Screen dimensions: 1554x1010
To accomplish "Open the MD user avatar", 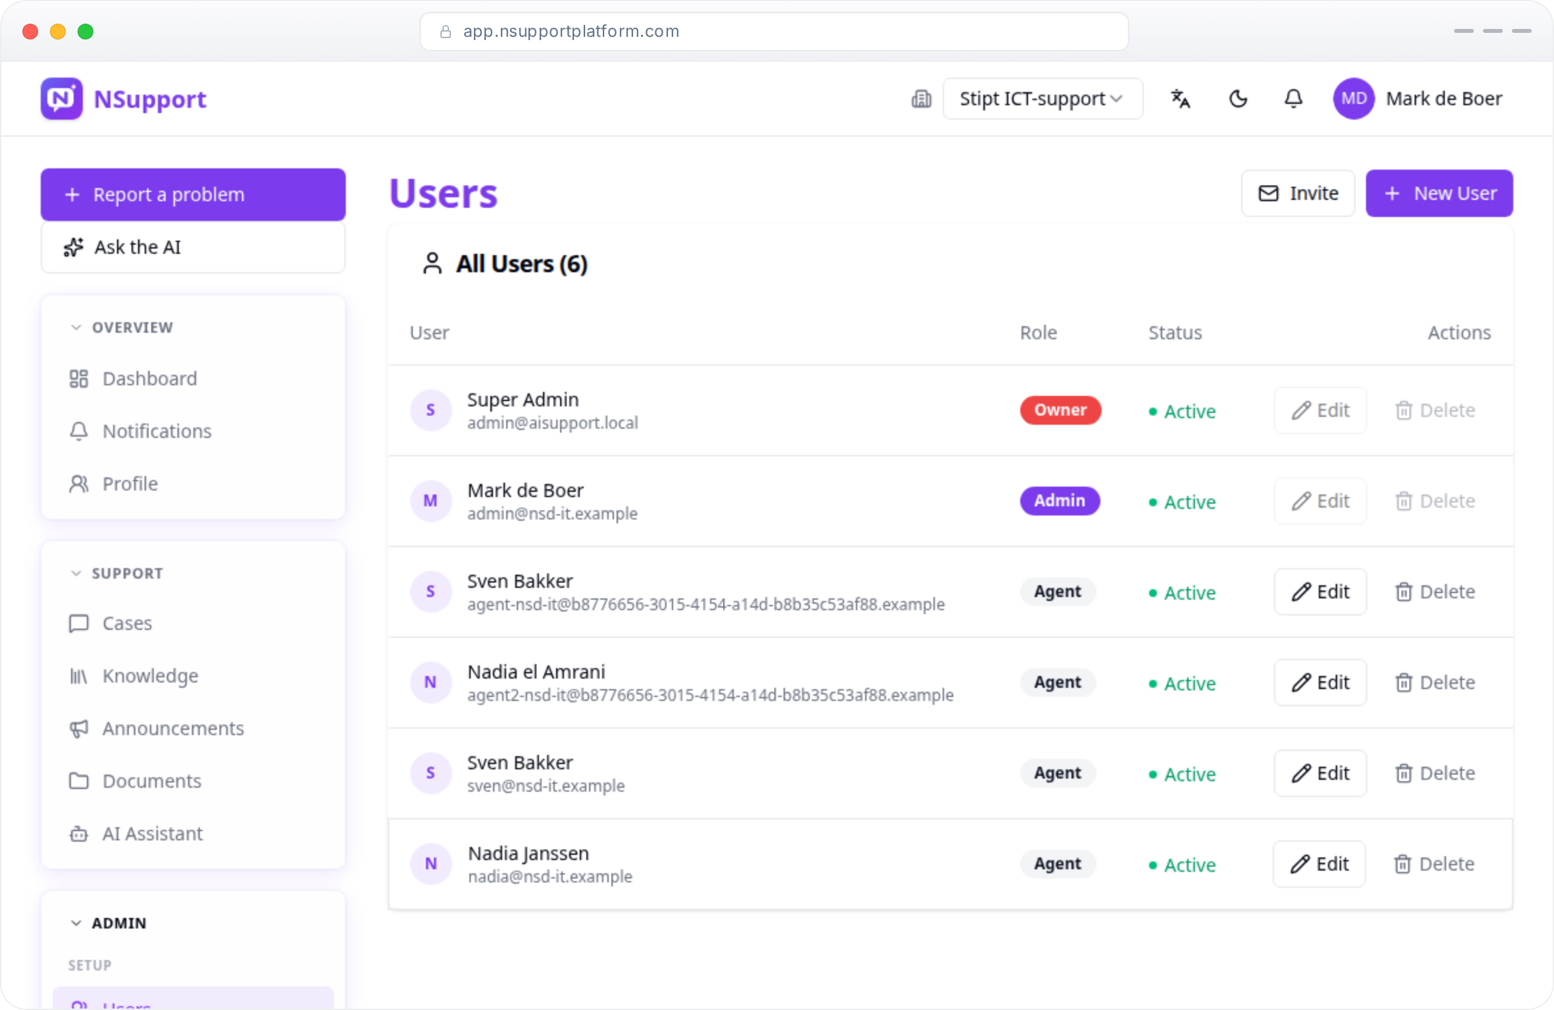I will pos(1354,99).
